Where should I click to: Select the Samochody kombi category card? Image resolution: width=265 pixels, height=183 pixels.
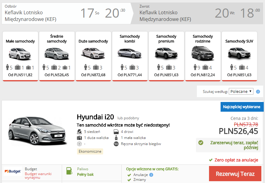coord(130,56)
